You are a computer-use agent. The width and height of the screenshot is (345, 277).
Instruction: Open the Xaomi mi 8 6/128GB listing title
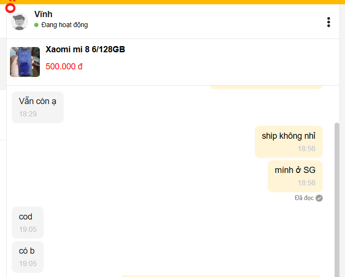[85, 49]
